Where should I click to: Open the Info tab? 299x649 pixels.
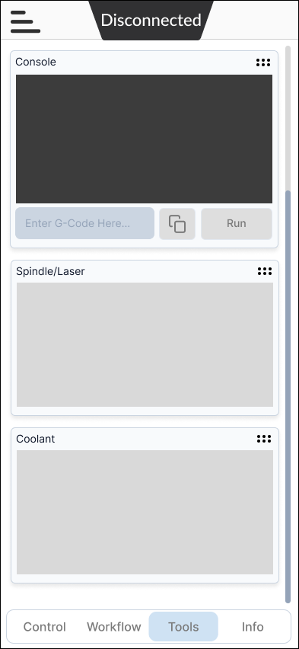click(x=253, y=627)
